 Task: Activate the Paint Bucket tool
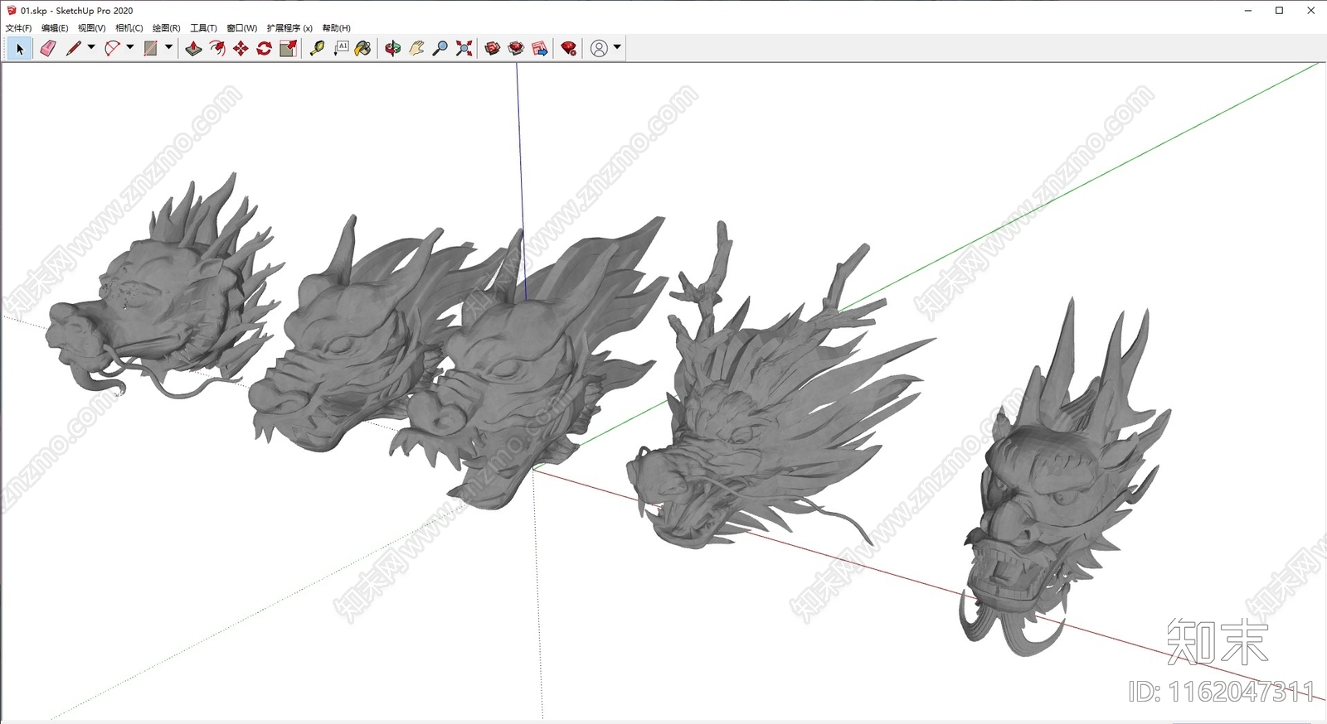(363, 49)
